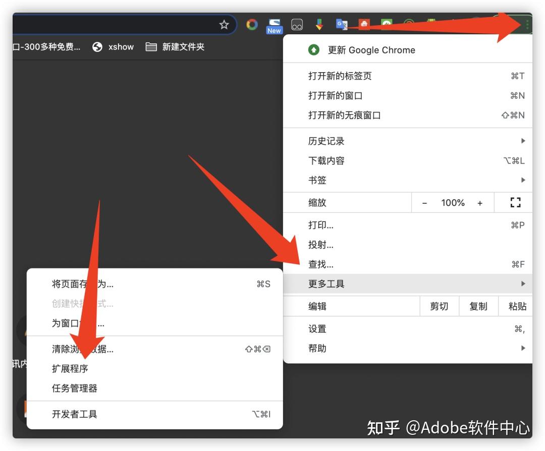545x451 pixels.
Task: Click the bookmark star in address bar
Action: pyautogui.click(x=224, y=25)
